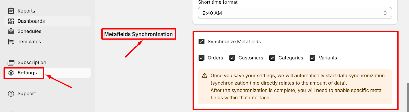Click the time format selector arrows
Viewport: 409px width, 112px height.
385,13
